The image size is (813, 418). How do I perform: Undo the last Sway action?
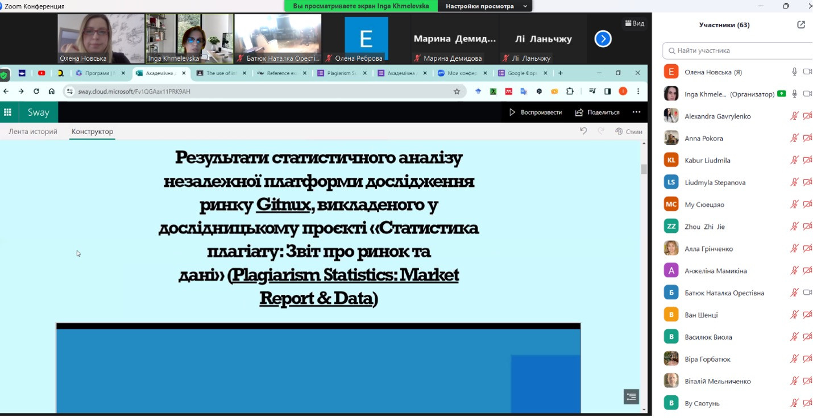(583, 131)
